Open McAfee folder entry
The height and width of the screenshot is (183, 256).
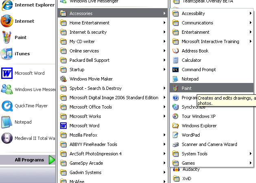pos(113,180)
